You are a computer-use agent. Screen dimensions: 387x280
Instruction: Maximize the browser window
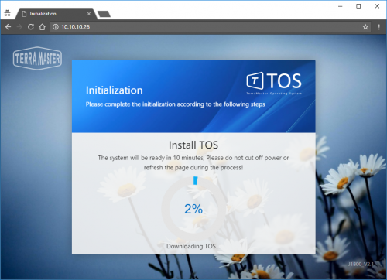coord(358,6)
